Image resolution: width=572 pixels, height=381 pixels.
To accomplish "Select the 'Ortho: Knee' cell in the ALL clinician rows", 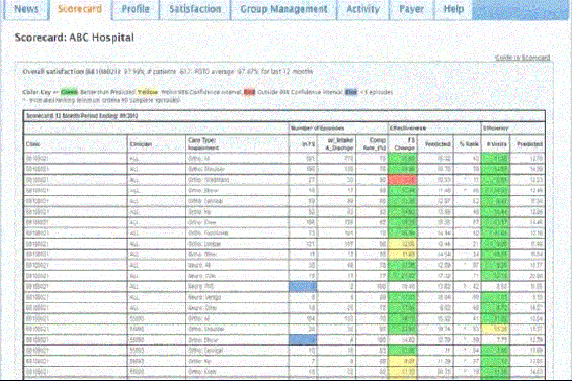I will 237,223.
